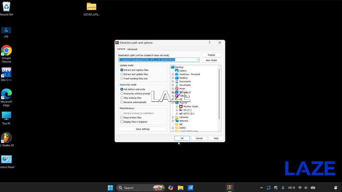Select the Google Chrome desktop shortcut
342x192 pixels.
(x=6, y=54)
